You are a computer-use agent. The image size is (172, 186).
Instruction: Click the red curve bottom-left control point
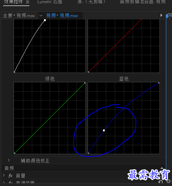click(x=88, y=72)
